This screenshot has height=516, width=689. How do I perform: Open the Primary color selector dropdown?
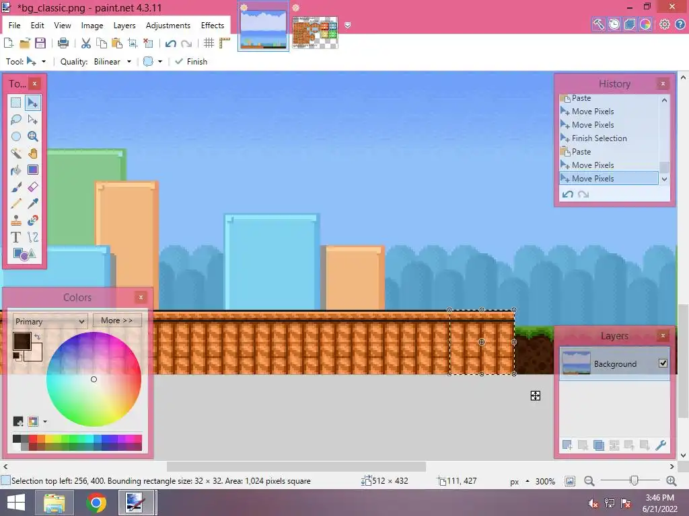click(x=50, y=321)
